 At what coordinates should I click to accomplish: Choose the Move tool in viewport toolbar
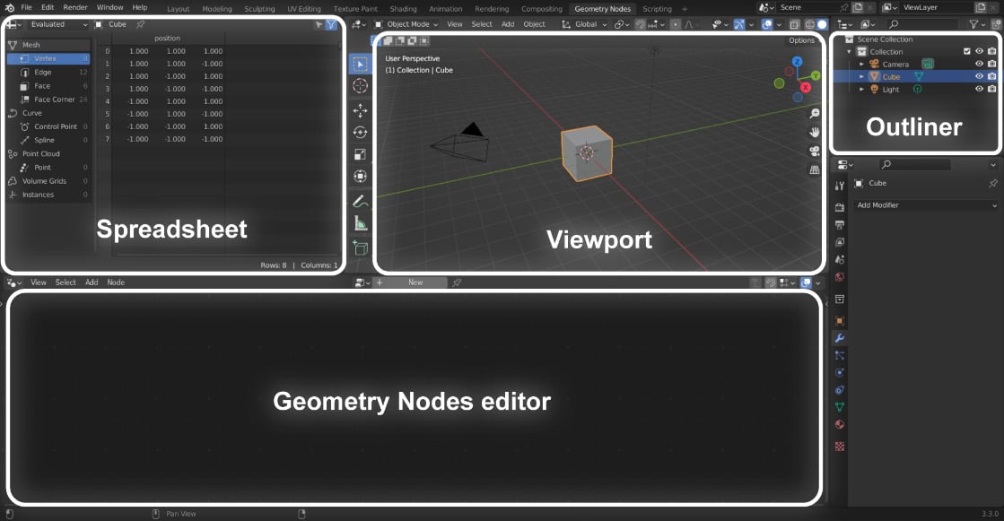point(361,110)
